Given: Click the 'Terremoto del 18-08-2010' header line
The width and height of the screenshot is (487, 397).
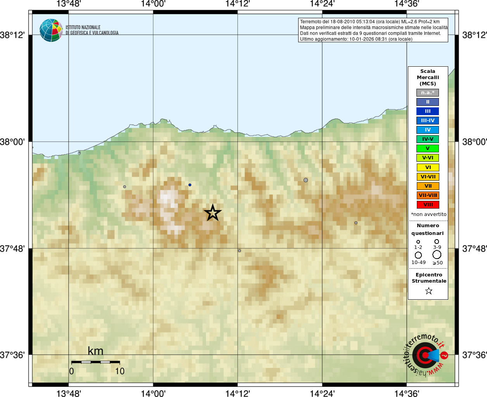Looking at the screenshot, I should point(370,22).
